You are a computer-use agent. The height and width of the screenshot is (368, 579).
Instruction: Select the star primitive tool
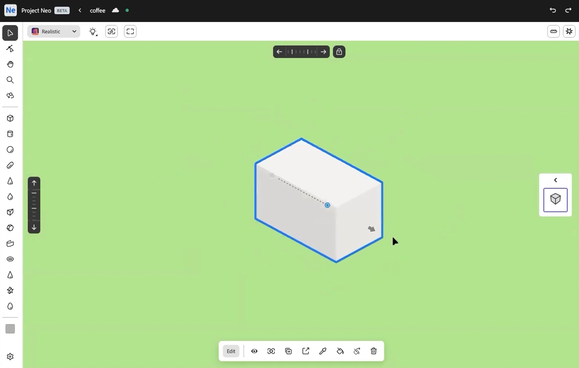pos(10,291)
